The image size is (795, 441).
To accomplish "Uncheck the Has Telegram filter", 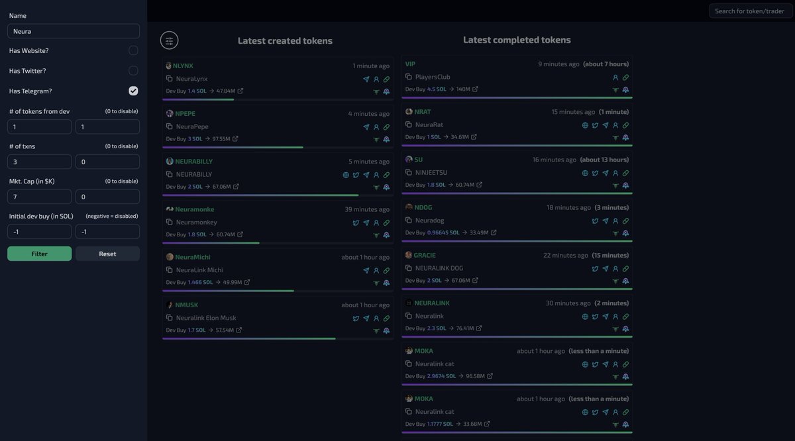I will 133,91.
